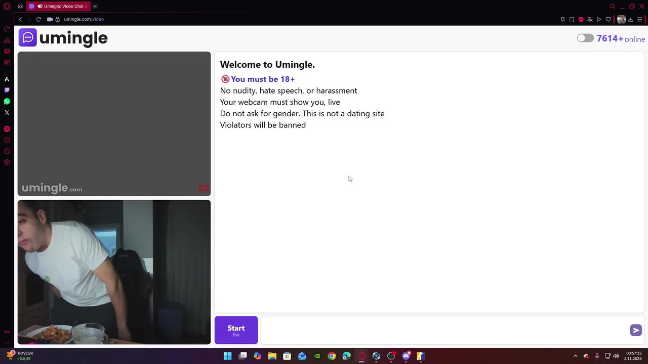The width and height of the screenshot is (648, 364).
Task: Open Twitch in the sidebar
Action: [7, 90]
